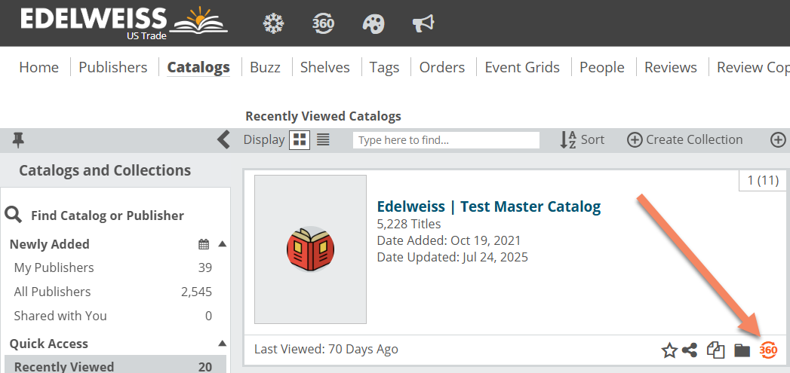
Task: Go to the Publishers tab
Action: point(113,67)
